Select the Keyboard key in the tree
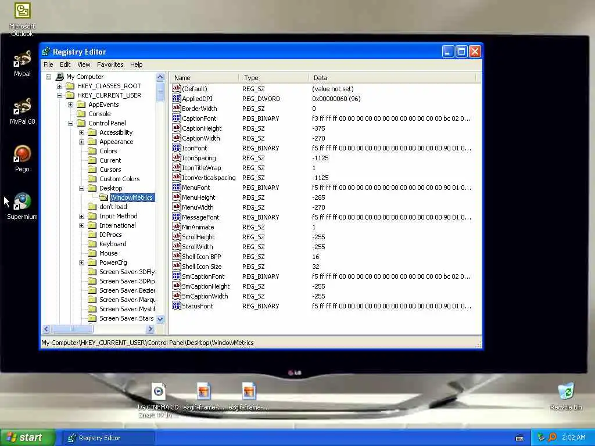 [113, 244]
